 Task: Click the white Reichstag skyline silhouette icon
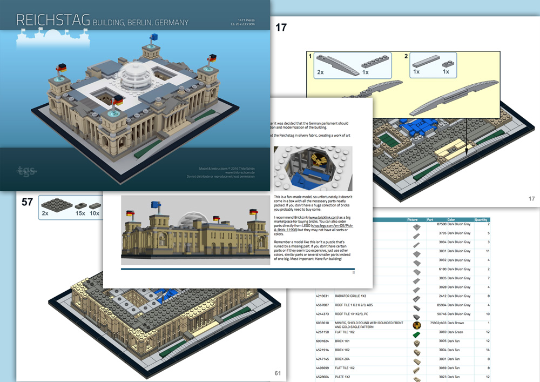click(53, 38)
